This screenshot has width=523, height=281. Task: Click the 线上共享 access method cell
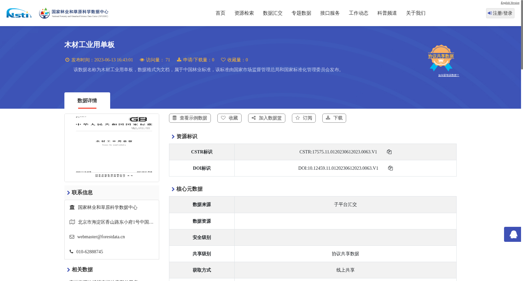[x=346, y=270]
